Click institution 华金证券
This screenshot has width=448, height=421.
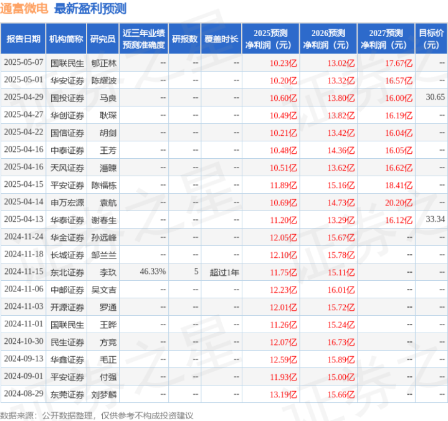67,238
